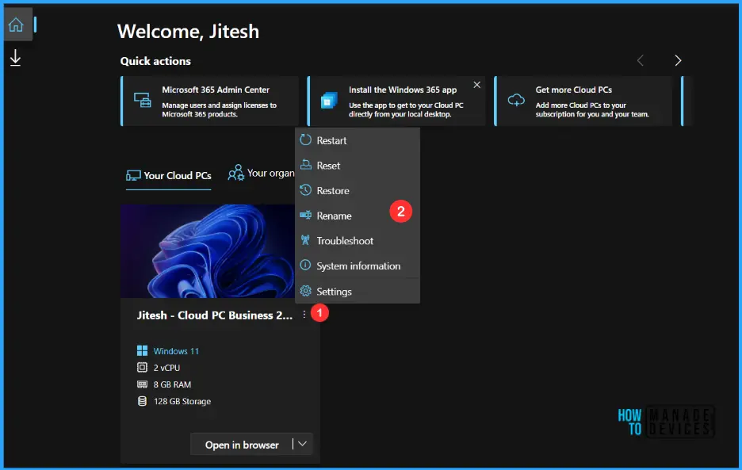Screen dimensions: 742x470
Task: Click the Quick actions heading
Action: point(155,61)
